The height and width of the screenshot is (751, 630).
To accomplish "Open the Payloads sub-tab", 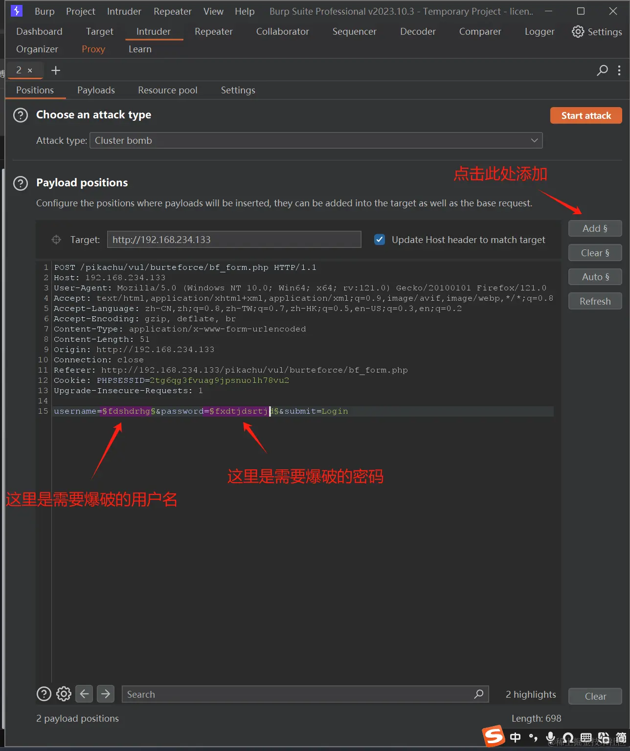I will coord(96,90).
